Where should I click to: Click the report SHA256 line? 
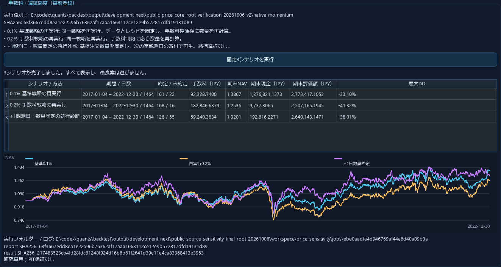pos(106,246)
